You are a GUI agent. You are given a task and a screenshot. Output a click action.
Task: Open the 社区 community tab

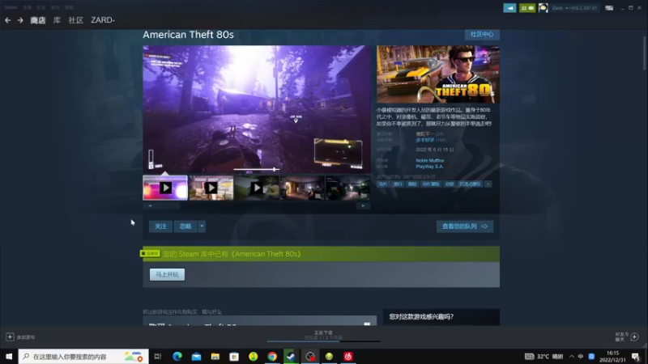pos(75,20)
